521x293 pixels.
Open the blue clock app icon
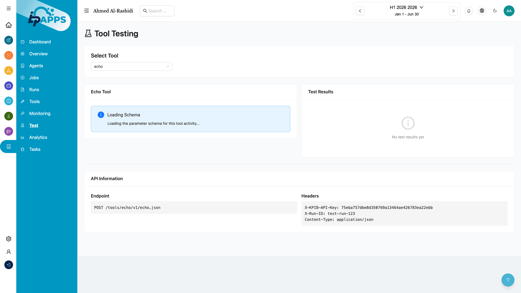pyautogui.click(x=9, y=101)
